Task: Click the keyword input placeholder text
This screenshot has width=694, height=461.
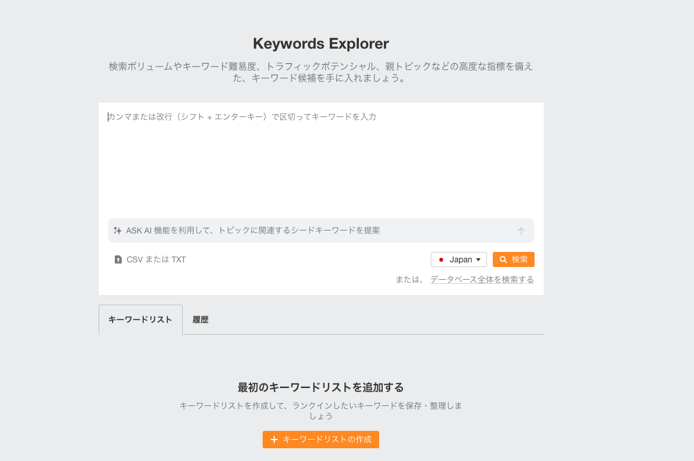Action: tap(242, 116)
